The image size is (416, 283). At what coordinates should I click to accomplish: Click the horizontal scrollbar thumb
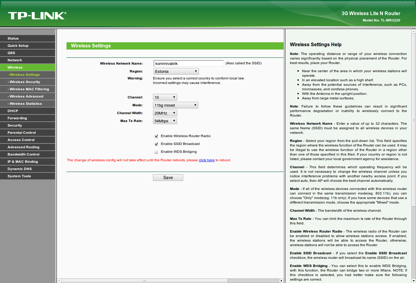click(x=145, y=281)
